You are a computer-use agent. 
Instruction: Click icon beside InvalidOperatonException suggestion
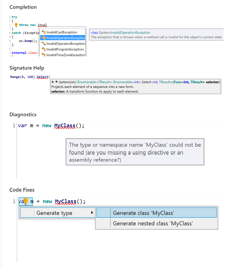coord(44,44)
